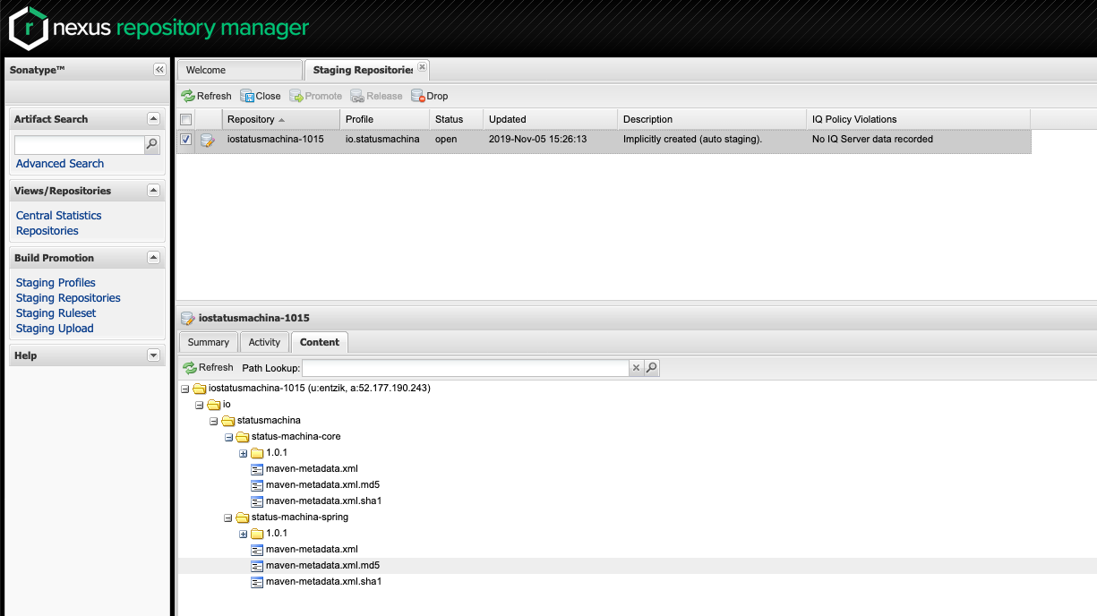Click the Promote toolbar button
Viewport: 1097px width, 616px height.
315,96
